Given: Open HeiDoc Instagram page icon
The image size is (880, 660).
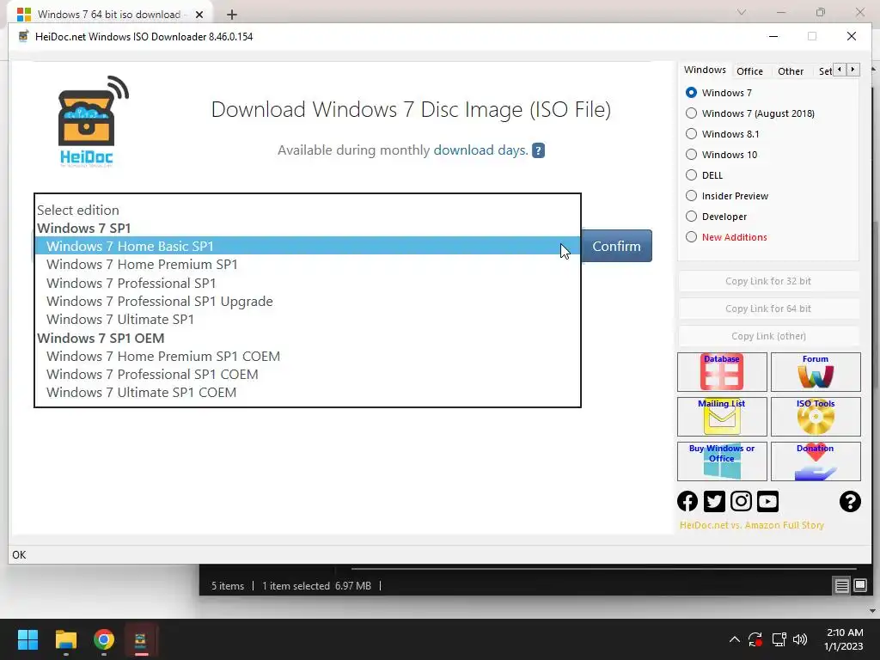Looking at the screenshot, I should pos(741,501).
